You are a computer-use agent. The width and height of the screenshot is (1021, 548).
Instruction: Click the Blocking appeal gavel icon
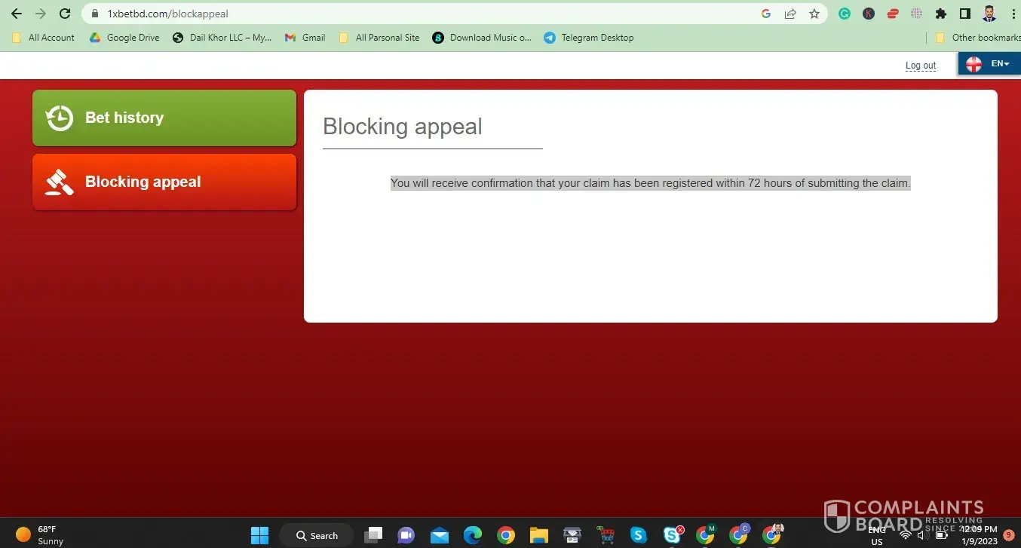59,182
